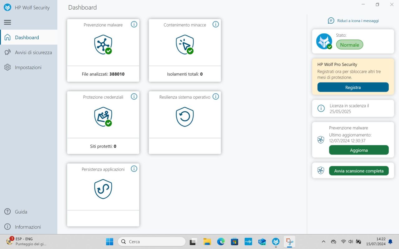Click File analizzati: 388010 text
399x249 pixels.
103,74
